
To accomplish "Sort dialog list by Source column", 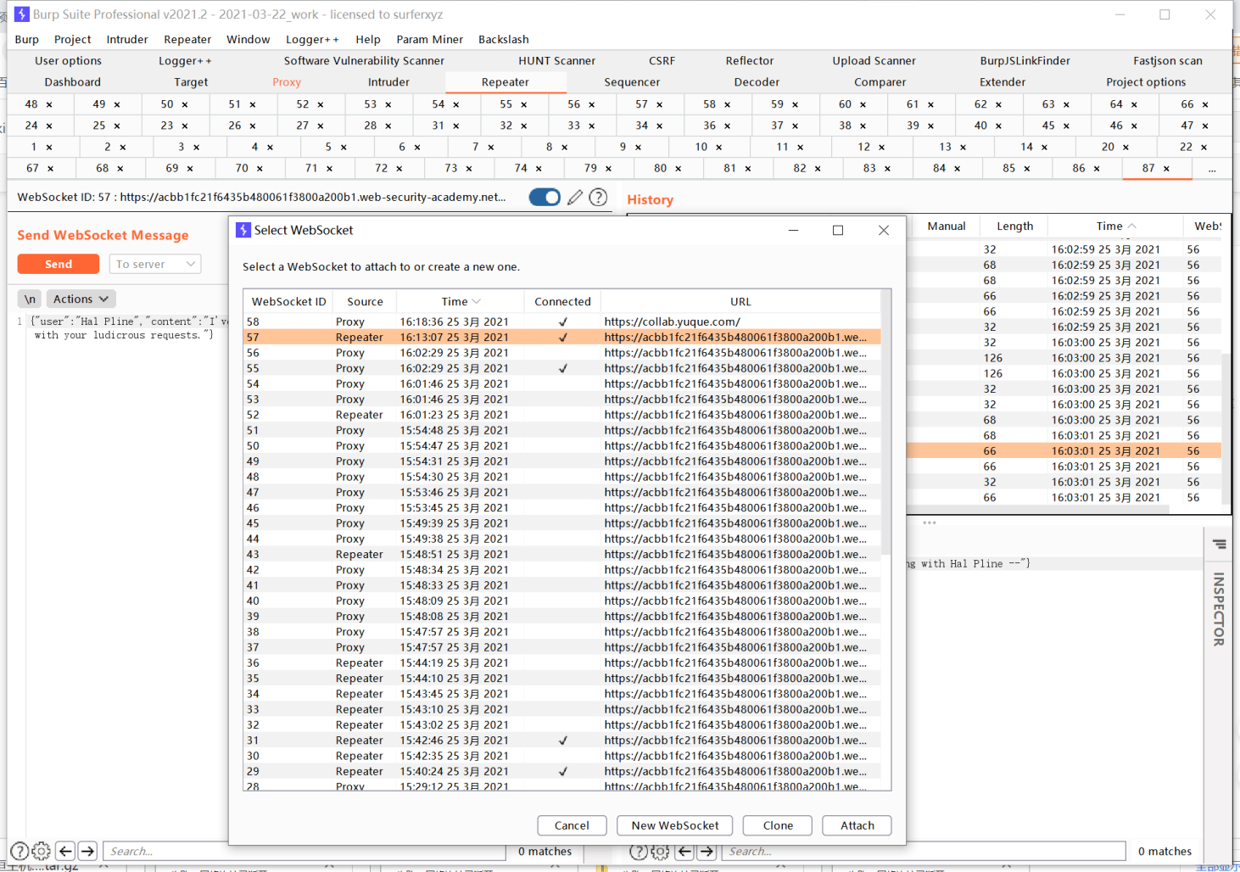I will pyautogui.click(x=365, y=301).
